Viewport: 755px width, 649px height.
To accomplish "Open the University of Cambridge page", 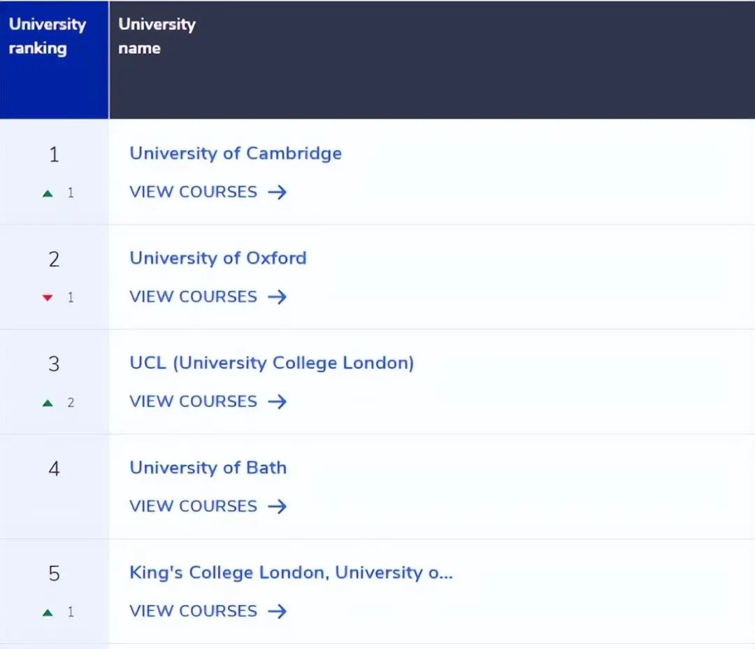I will click(x=236, y=153).
